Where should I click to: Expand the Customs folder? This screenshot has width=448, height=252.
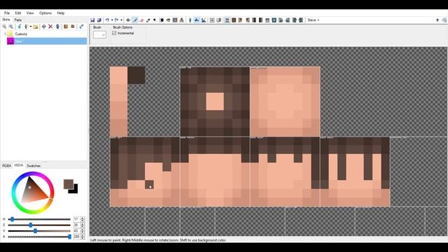5,34
